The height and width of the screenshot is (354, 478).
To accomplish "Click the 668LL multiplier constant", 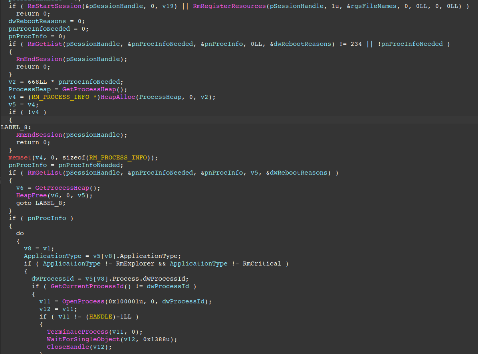I will 37,82.
